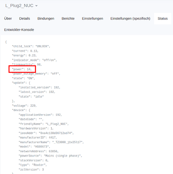
Task: Click the "model": "HG08673" line
Action: tap(34, 147)
